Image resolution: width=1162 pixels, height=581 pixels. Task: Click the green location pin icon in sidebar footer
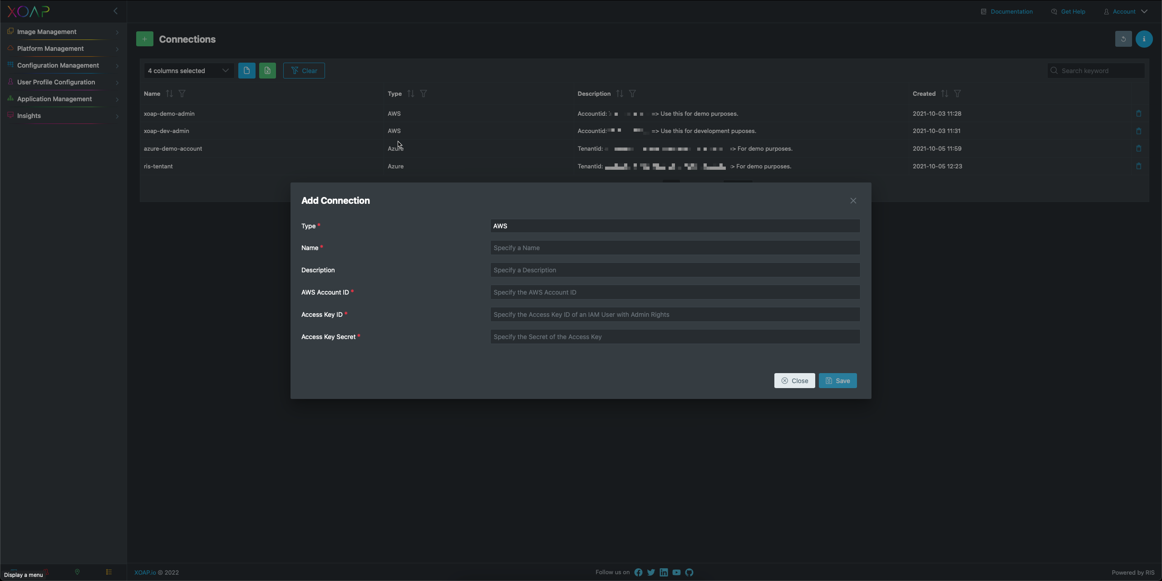[77, 572]
